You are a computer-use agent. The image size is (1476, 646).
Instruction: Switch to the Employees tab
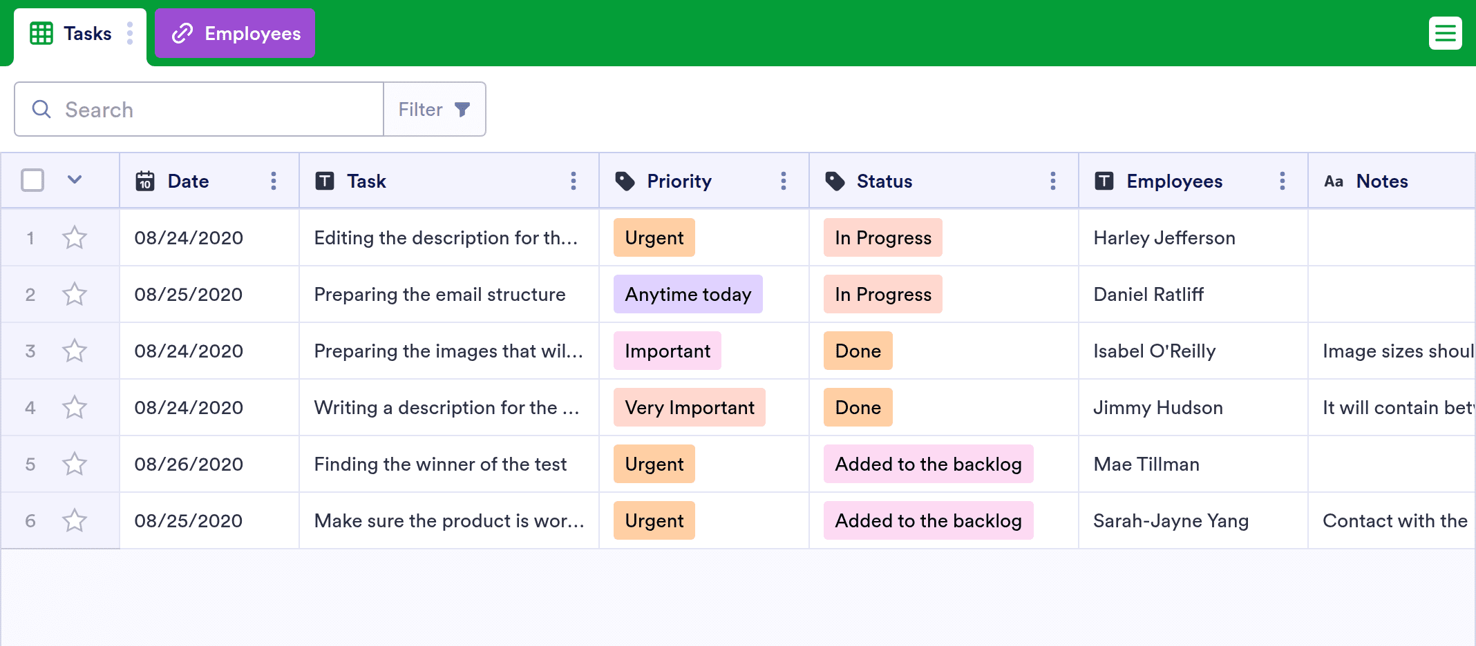click(x=235, y=33)
